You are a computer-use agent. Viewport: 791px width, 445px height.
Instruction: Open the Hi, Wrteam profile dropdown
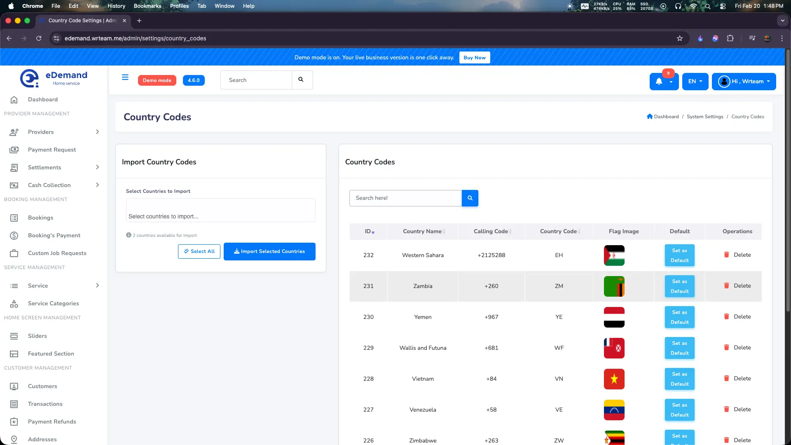click(x=744, y=81)
